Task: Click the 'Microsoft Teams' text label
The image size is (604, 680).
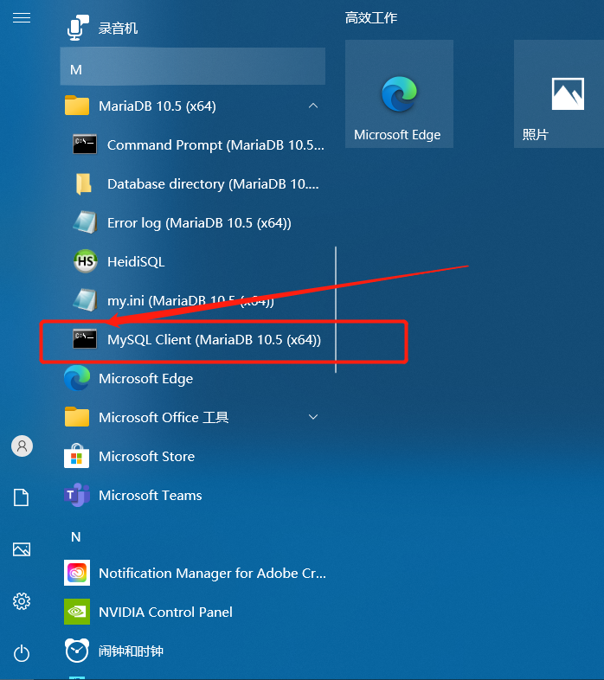Action: coord(150,495)
